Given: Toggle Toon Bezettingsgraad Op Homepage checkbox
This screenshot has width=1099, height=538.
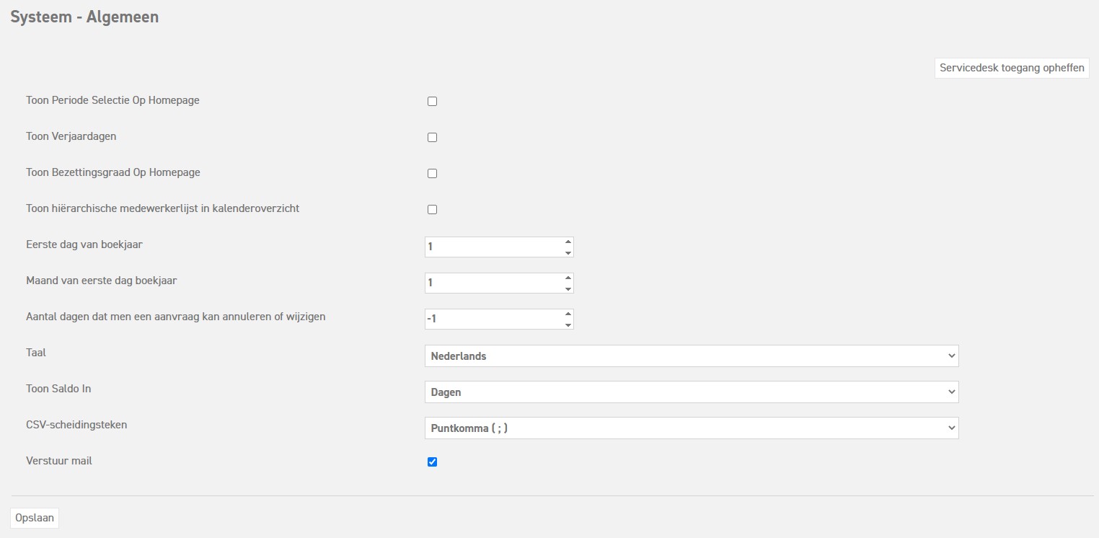Looking at the screenshot, I should [432, 174].
